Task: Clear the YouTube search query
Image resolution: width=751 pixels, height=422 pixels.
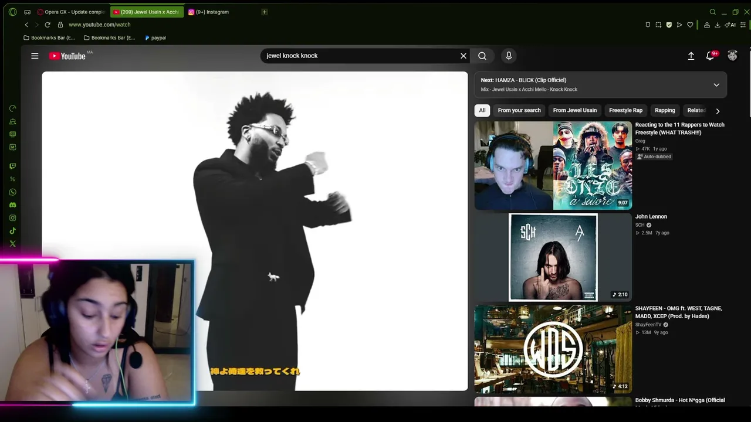Action: [x=464, y=56]
